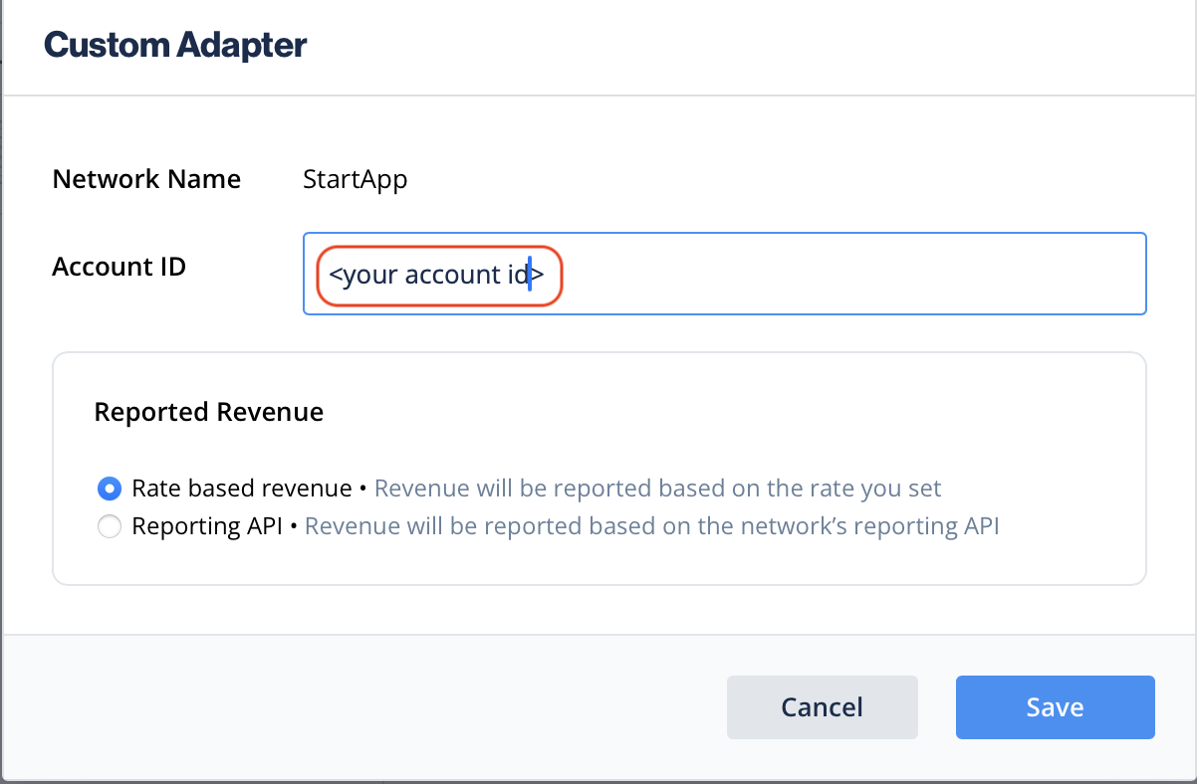The width and height of the screenshot is (1197, 784).
Task: Click the StartApp network name value
Action: click(356, 180)
